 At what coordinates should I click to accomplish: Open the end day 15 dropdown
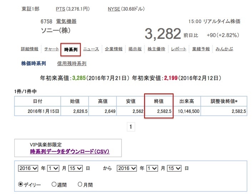coord(174,168)
